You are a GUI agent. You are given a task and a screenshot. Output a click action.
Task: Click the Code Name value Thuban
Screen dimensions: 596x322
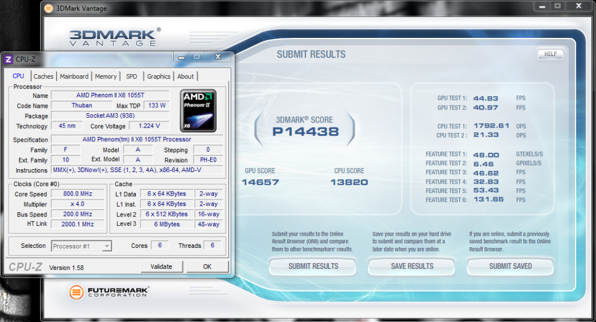pyautogui.click(x=82, y=106)
